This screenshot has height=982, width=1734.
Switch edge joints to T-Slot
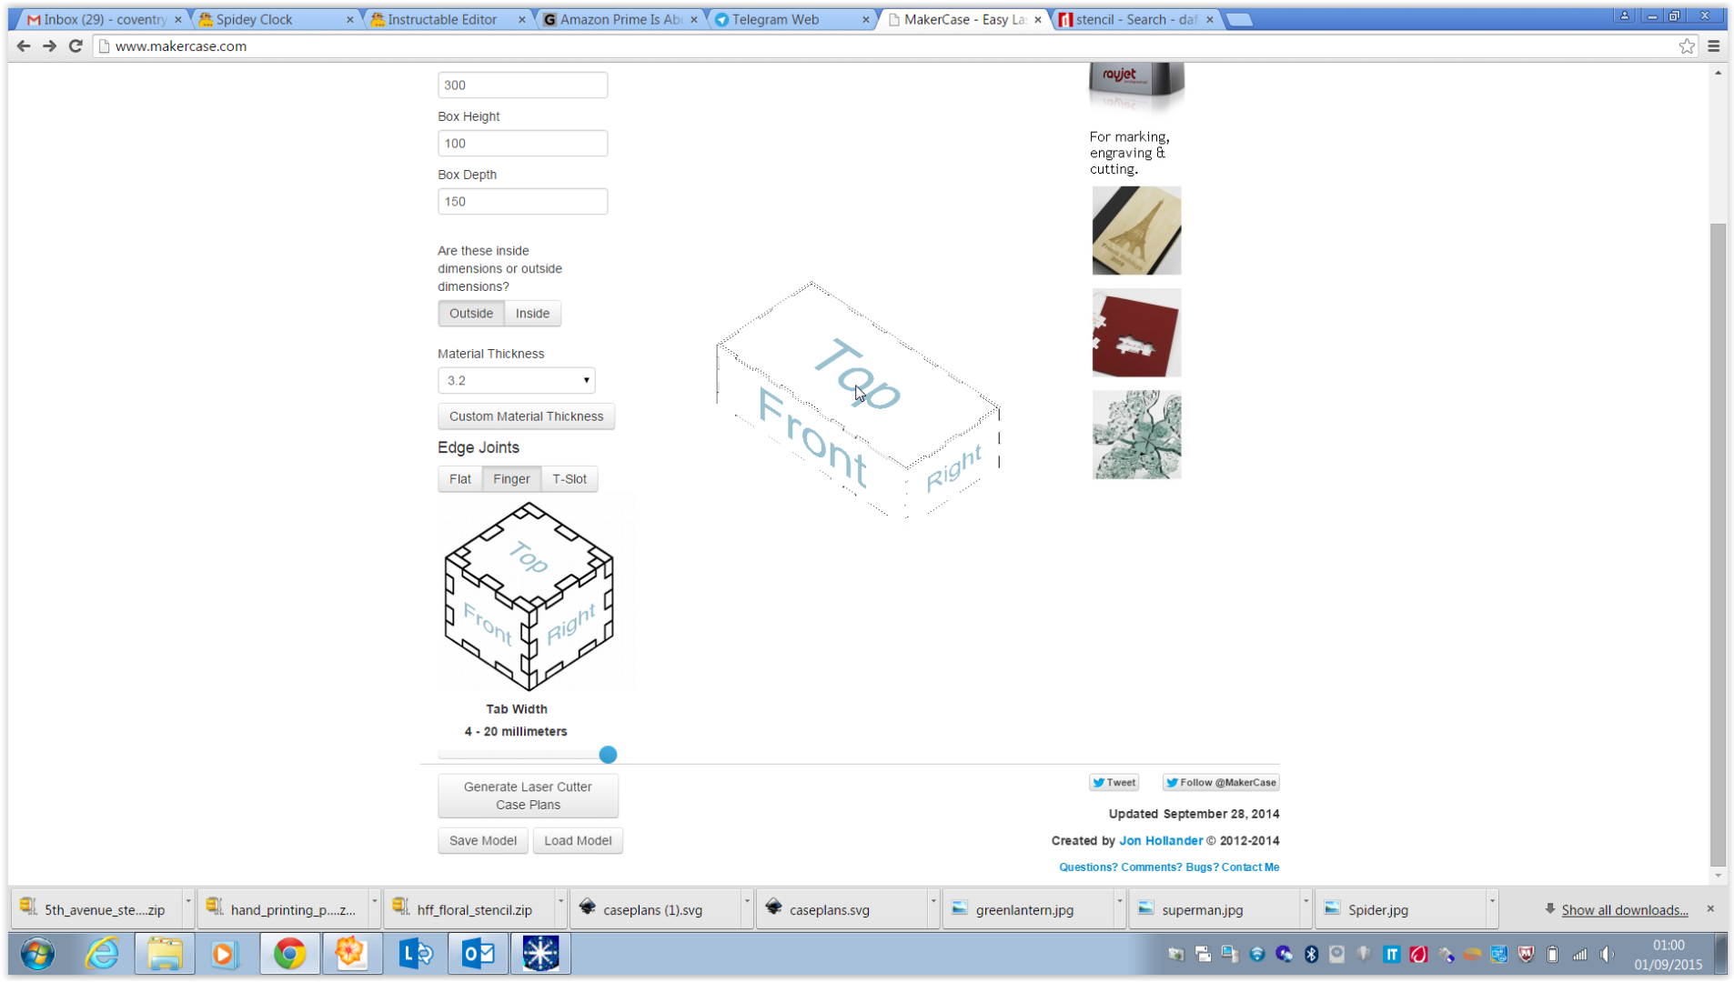(570, 479)
